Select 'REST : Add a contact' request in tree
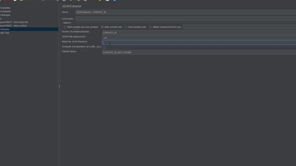This screenshot has height=166, width=296. point(13,26)
